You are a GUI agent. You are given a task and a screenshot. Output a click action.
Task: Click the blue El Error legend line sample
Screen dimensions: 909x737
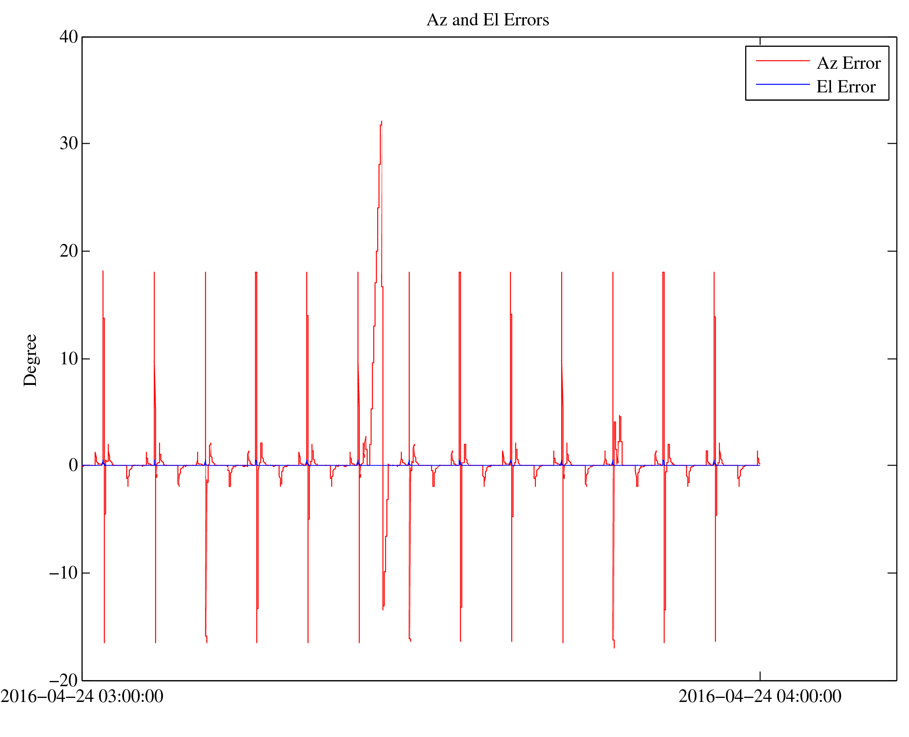click(x=782, y=84)
